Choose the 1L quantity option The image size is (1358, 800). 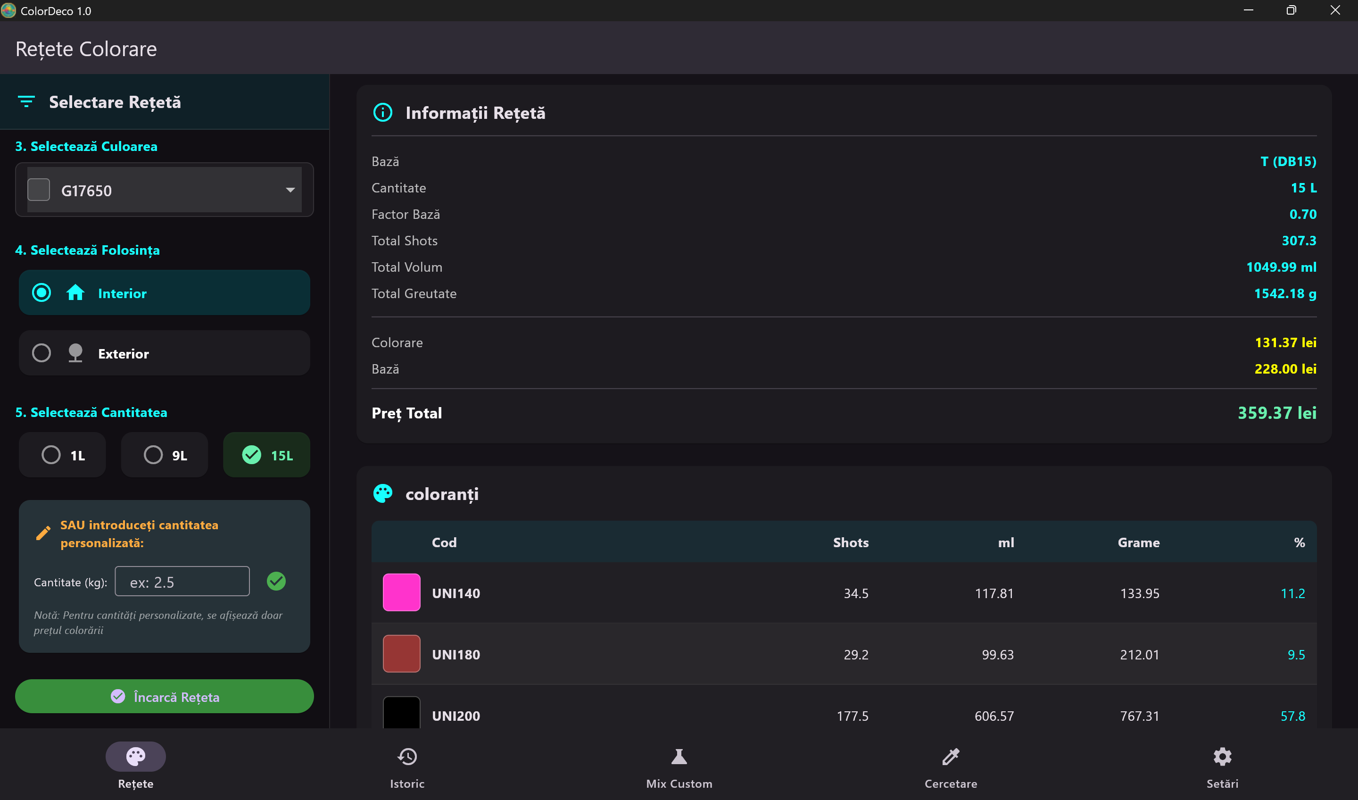(x=63, y=454)
